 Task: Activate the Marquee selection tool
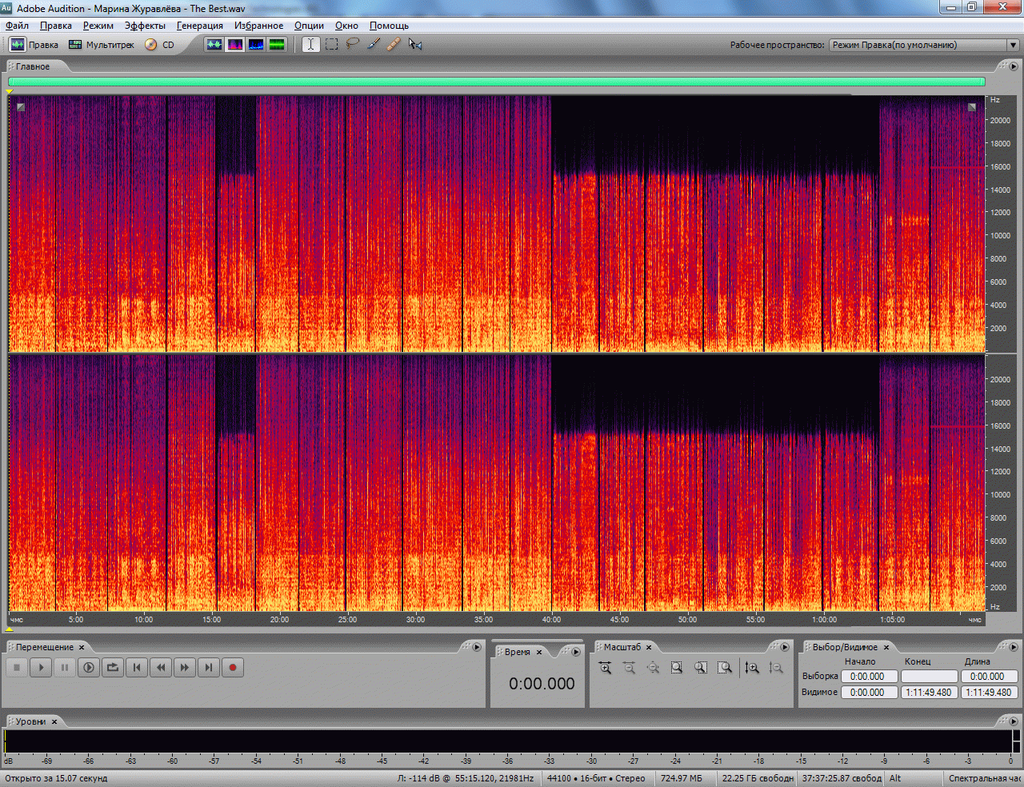click(x=331, y=45)
